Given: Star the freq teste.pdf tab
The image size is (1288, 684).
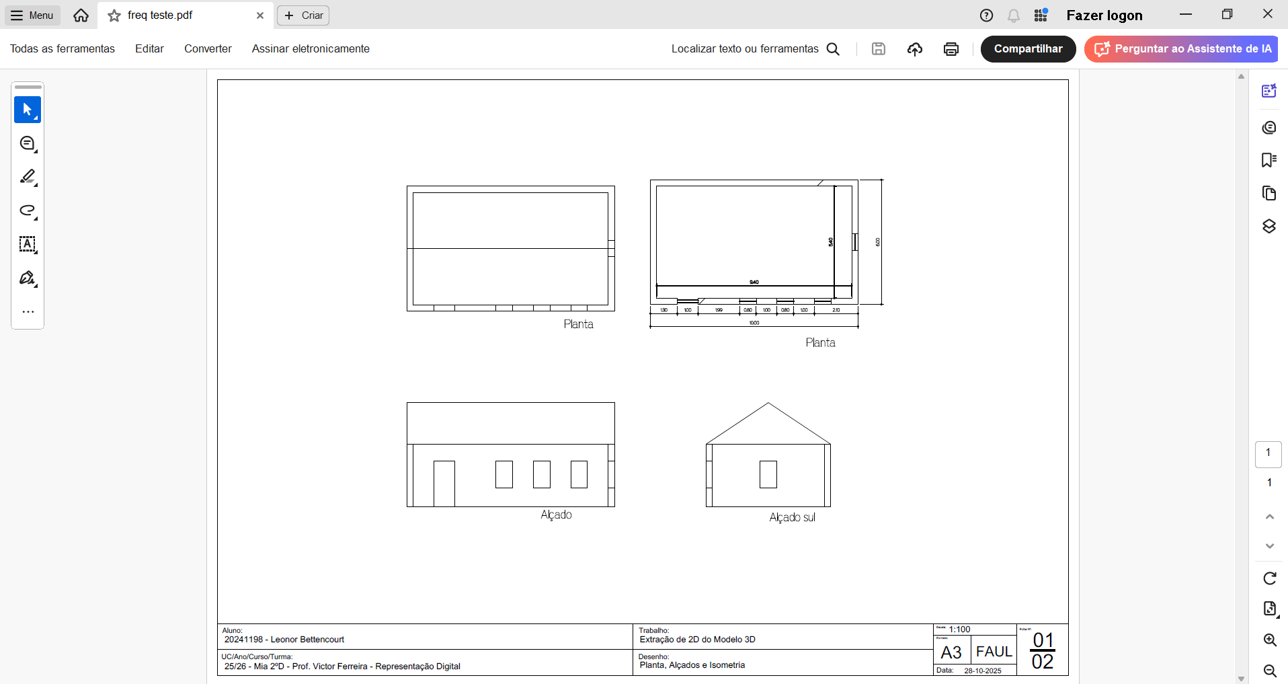Looking at the screenshot, I should 114,15.
